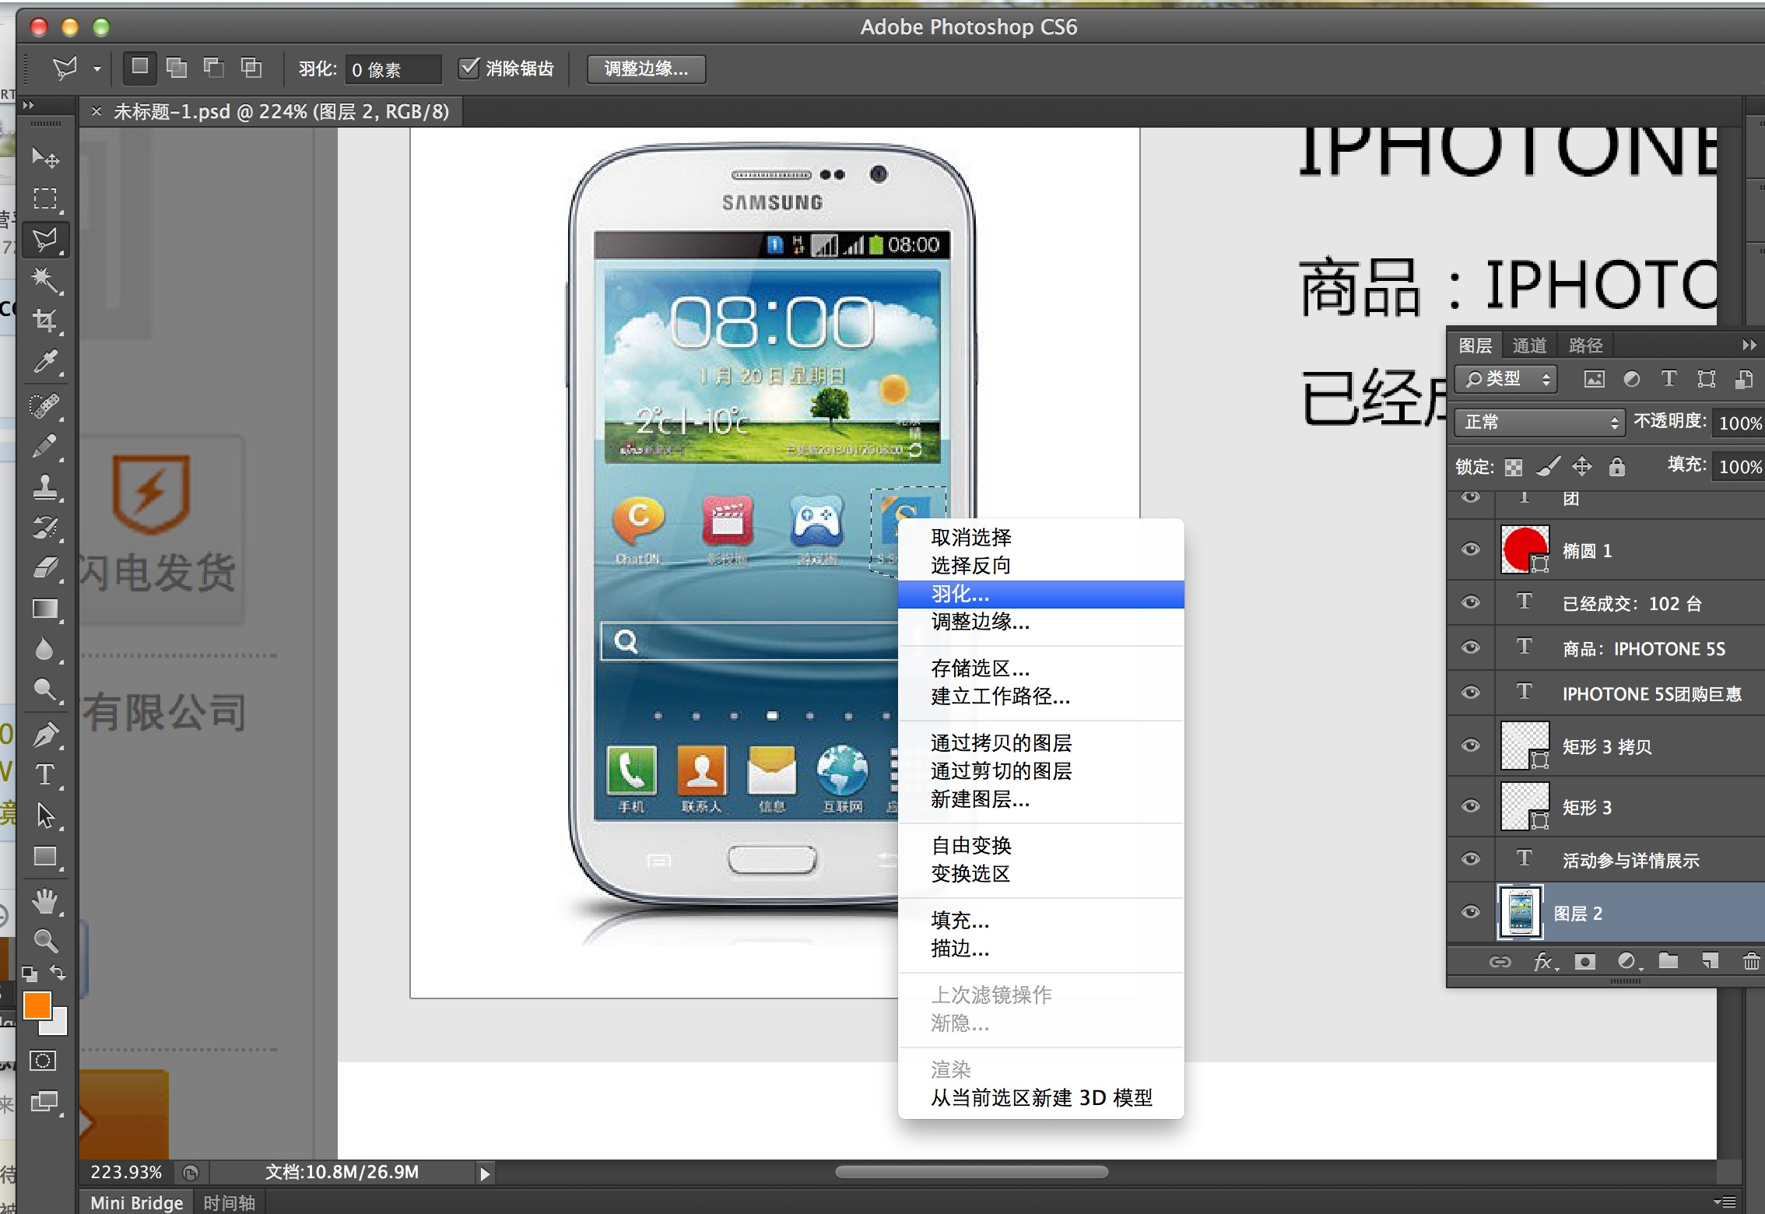Select the Move tool
Image resolution: width=1765 pixels, height=1214 pixels.
coord(45,158)
